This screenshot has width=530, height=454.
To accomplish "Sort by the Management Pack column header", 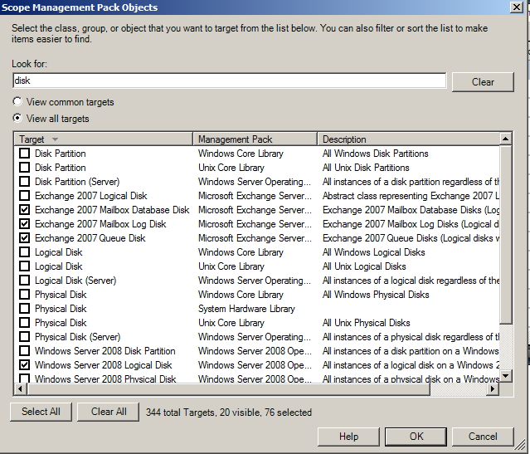I will tap(255, 139).
